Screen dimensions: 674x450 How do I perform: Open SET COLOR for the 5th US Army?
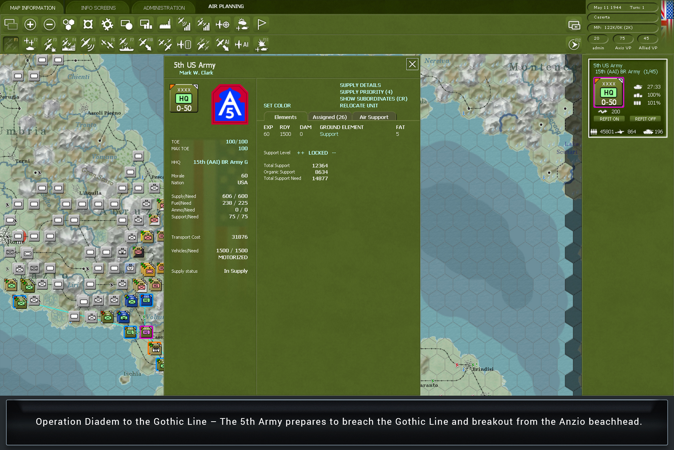click(277, 105)
